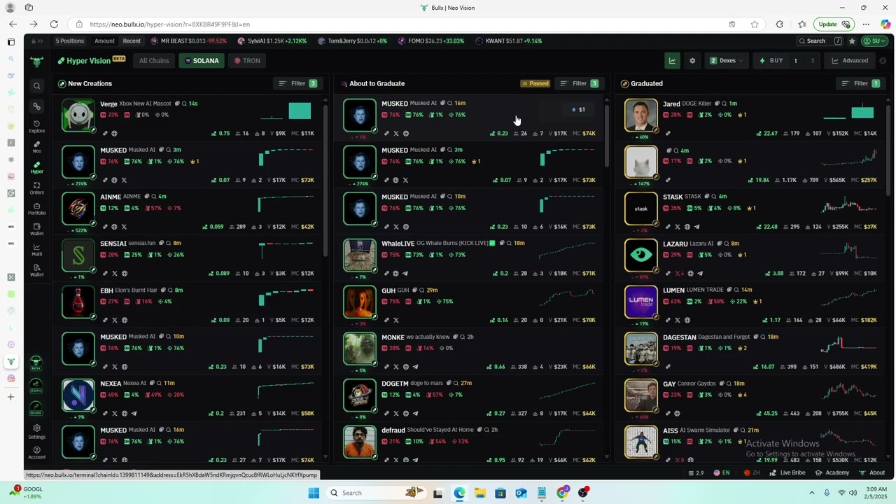This screenshot has width=896, height=504.
Task: Open EN language selector
Action: pos(721,473)
